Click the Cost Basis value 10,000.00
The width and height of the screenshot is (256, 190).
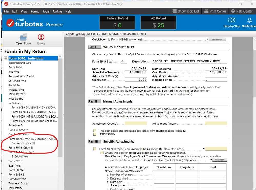[x=216, y=72]
